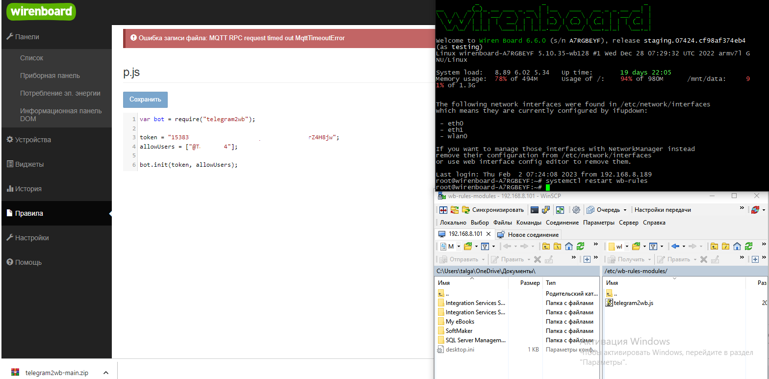This screenshot has width=769, height=379.
Task: Open the Файлы menu
Action: tap(503, 223)
